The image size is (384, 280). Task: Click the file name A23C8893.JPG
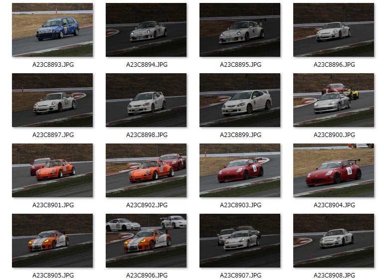click(x=53, y=65)
